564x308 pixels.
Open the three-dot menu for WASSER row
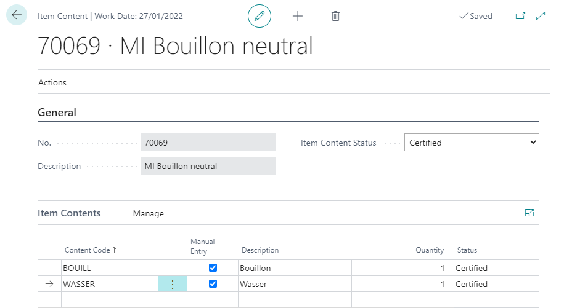coord(173,284)
